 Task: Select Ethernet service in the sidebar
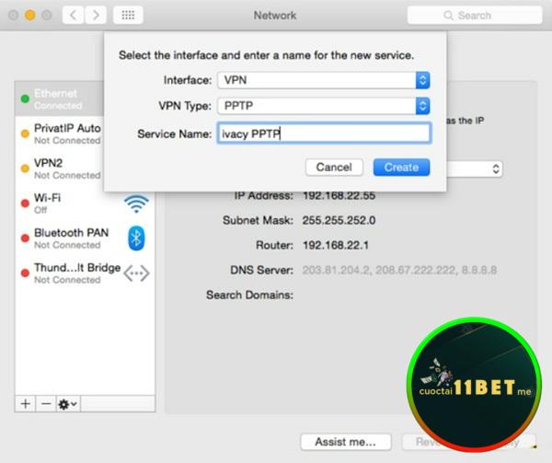60,98
